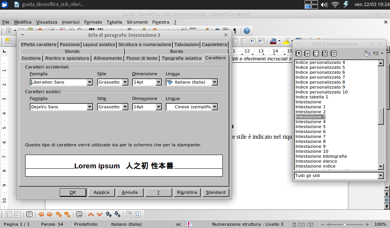Viewport: 390px width, 228px height.
Task: Click power lightning icon in system tray
Action: [x=346, y=5]
